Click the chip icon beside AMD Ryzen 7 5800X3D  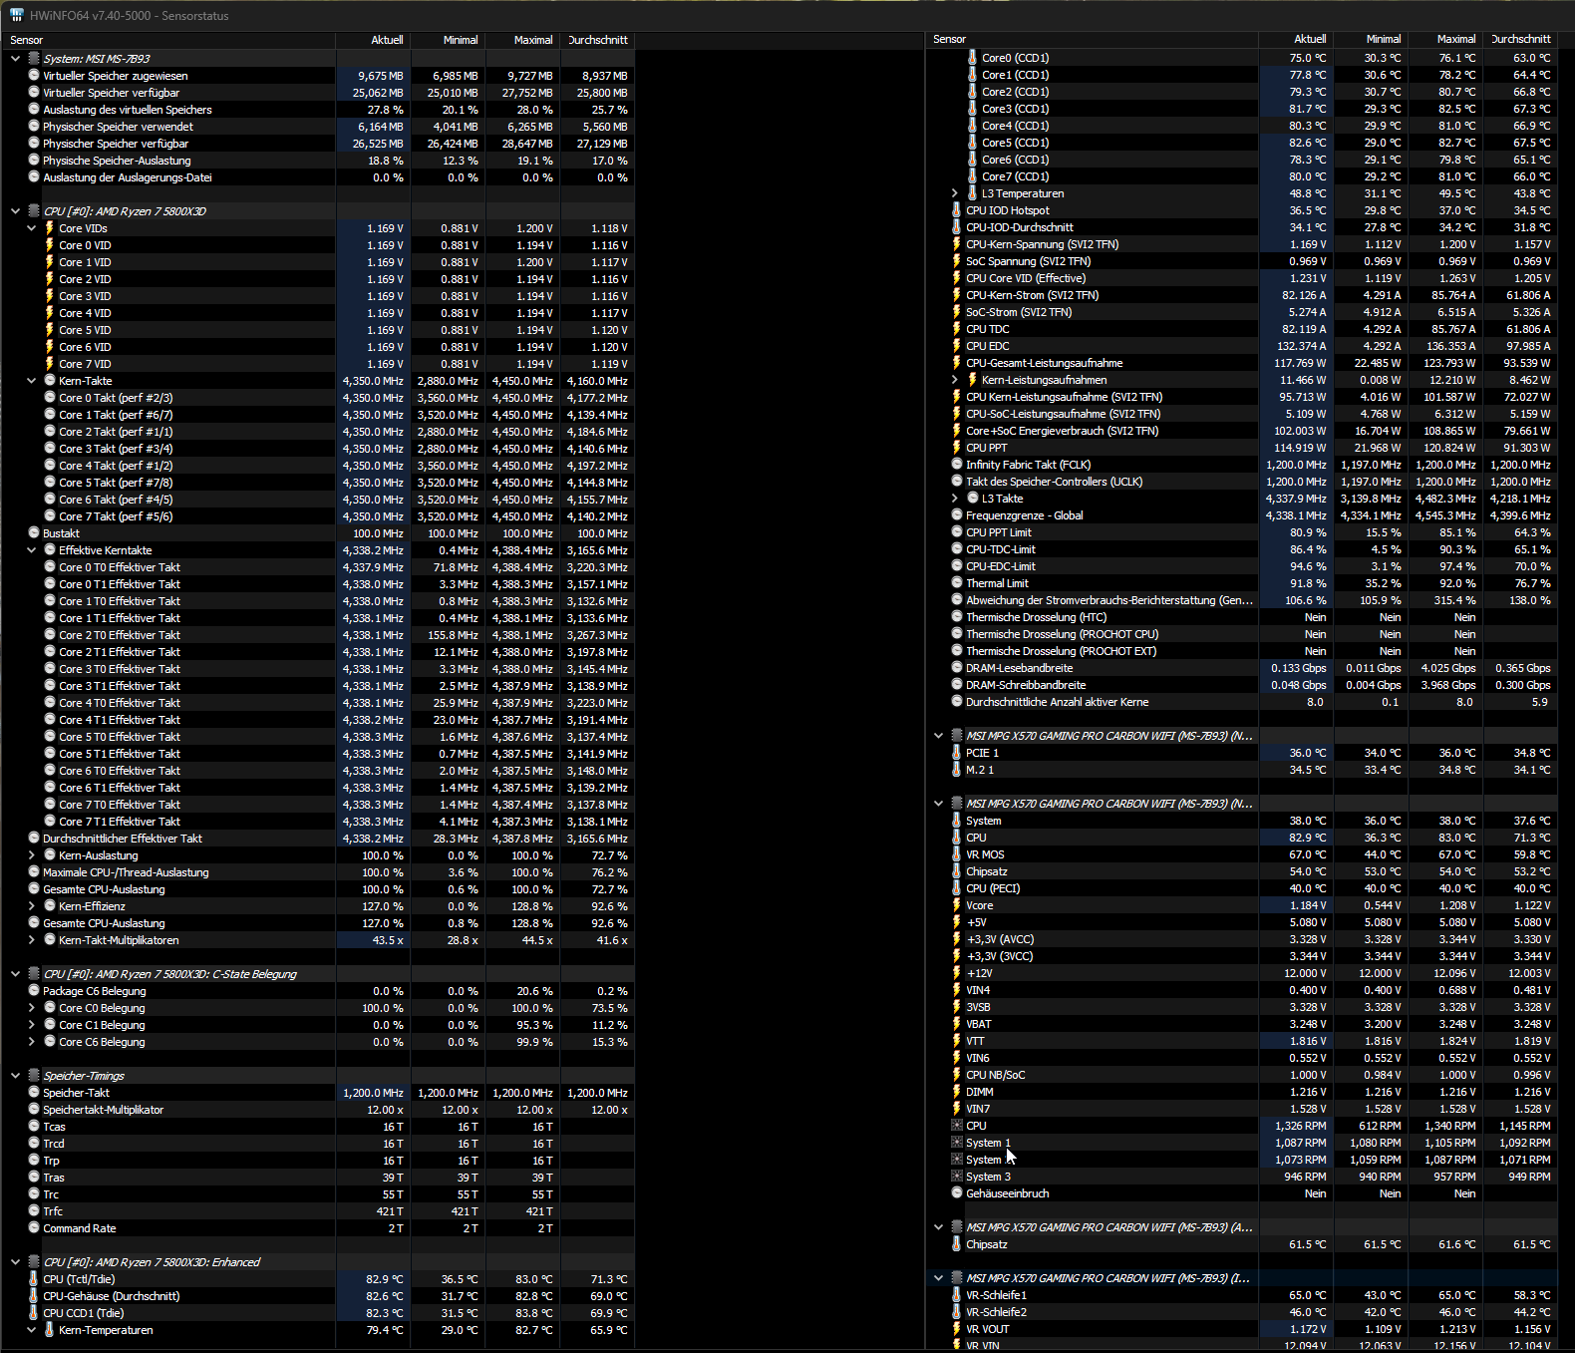click(34, 211)
